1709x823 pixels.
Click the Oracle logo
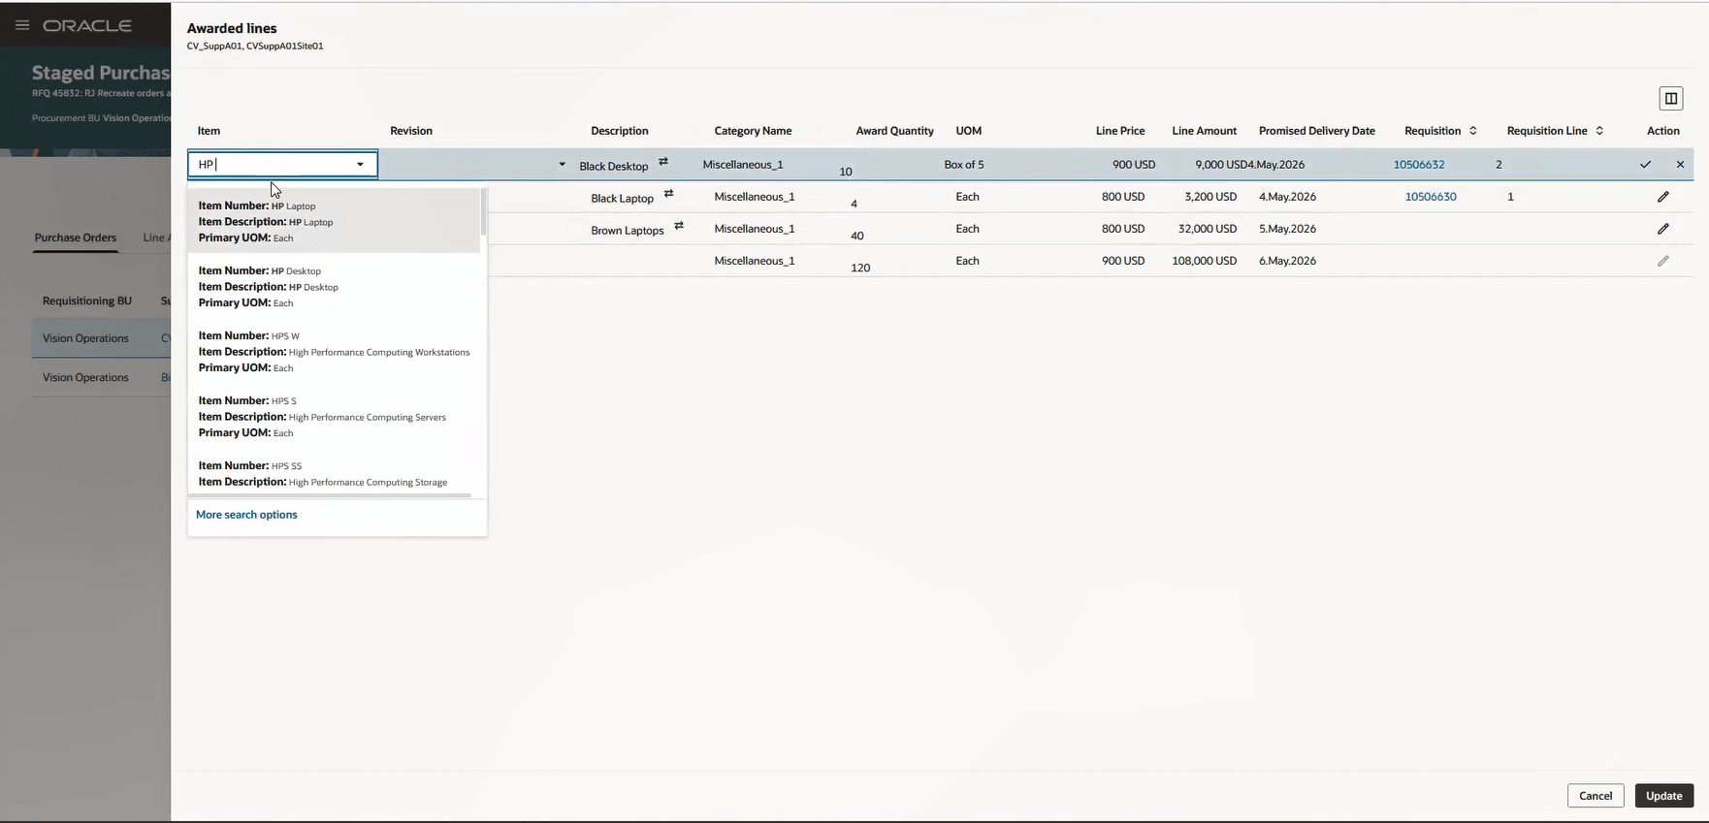click(x=87, y=25)
